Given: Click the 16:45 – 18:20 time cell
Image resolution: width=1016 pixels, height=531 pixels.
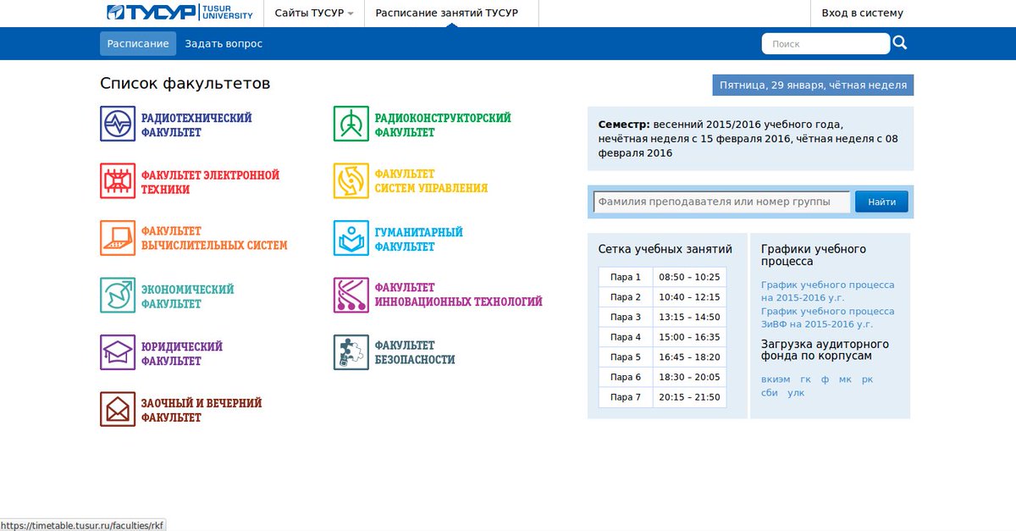Looking at the screenshot, I should coord(689,357).
